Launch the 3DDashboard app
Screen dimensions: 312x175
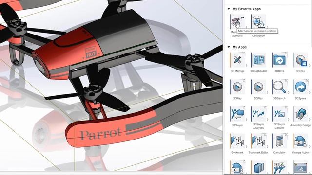(258, 60)
